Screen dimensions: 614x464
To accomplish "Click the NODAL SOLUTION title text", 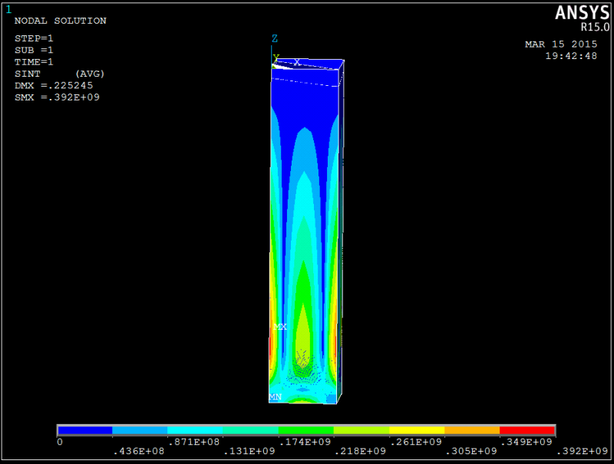I will (x=61, y=21).
